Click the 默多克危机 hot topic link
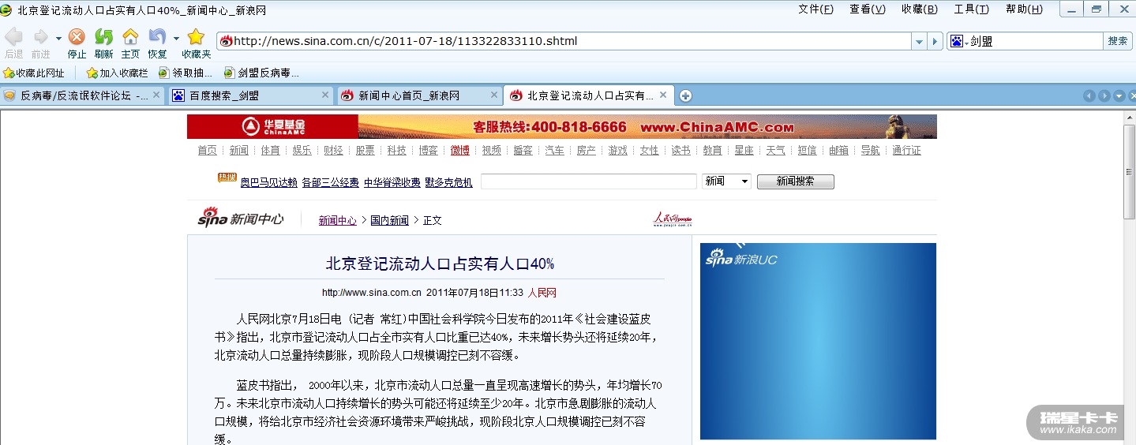This screenshot has height=445, width=1136. click(448, 182)
